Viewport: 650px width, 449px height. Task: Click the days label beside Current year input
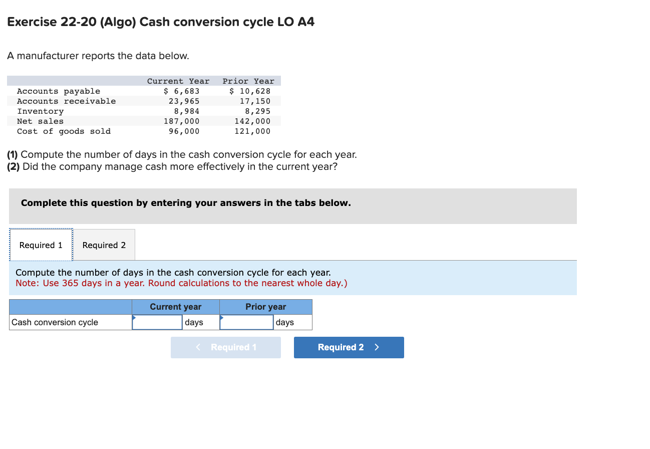click(x=193, y=322)
